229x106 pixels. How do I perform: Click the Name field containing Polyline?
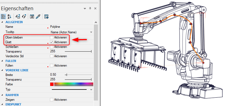tap(71, 27)
